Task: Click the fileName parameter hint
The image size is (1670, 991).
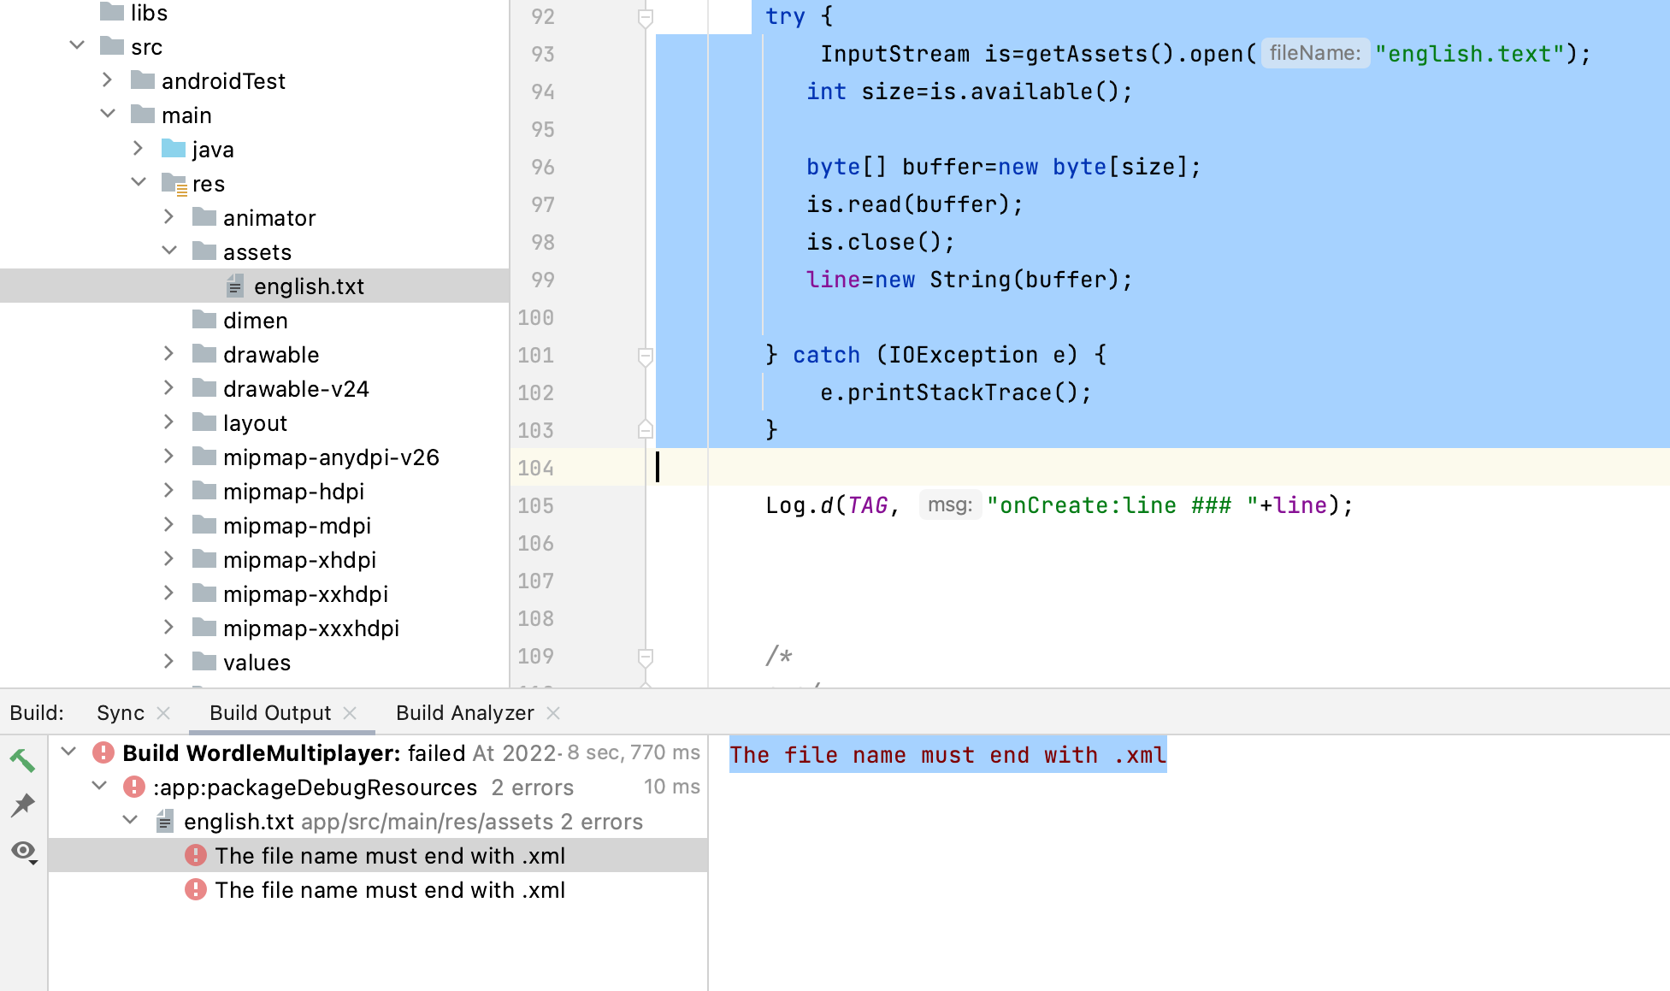Action: click(1315, 53)
